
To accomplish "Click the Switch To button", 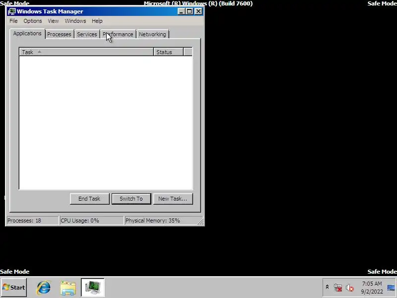I will (131, 199).
